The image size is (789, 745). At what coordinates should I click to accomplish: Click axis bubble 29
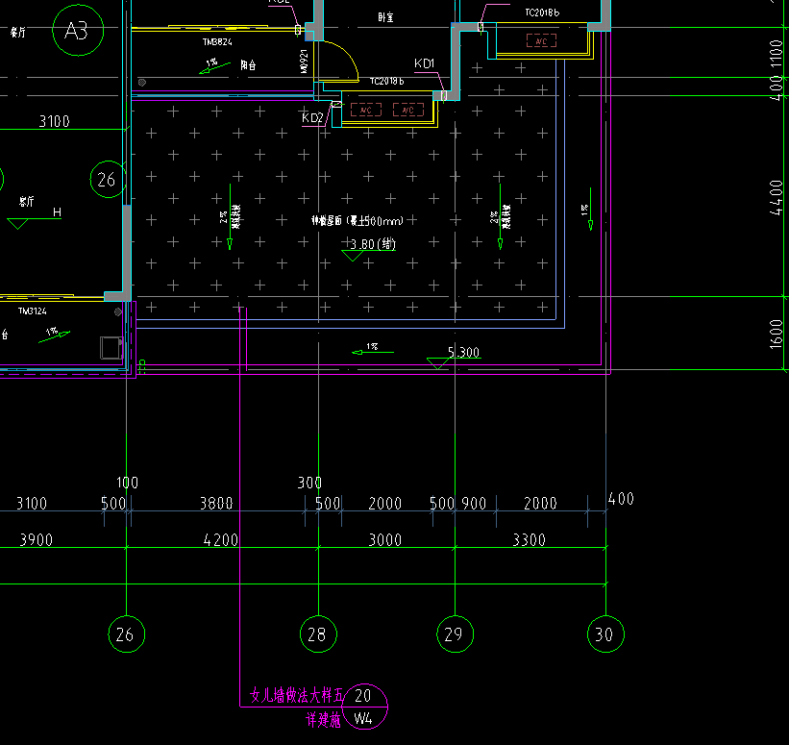(x=455, y=633)
